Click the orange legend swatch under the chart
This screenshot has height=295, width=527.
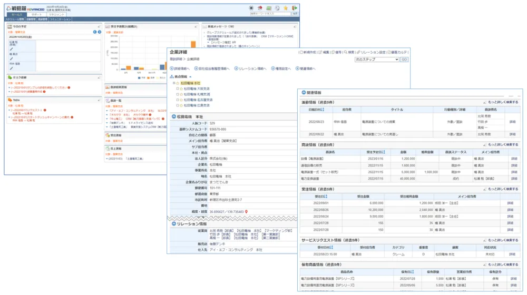click(148, 77)
